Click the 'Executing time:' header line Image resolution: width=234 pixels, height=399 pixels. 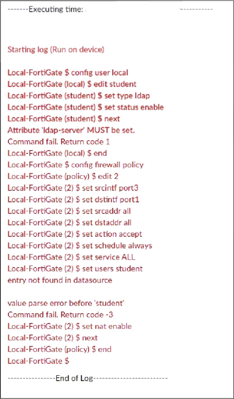point(110,10)
